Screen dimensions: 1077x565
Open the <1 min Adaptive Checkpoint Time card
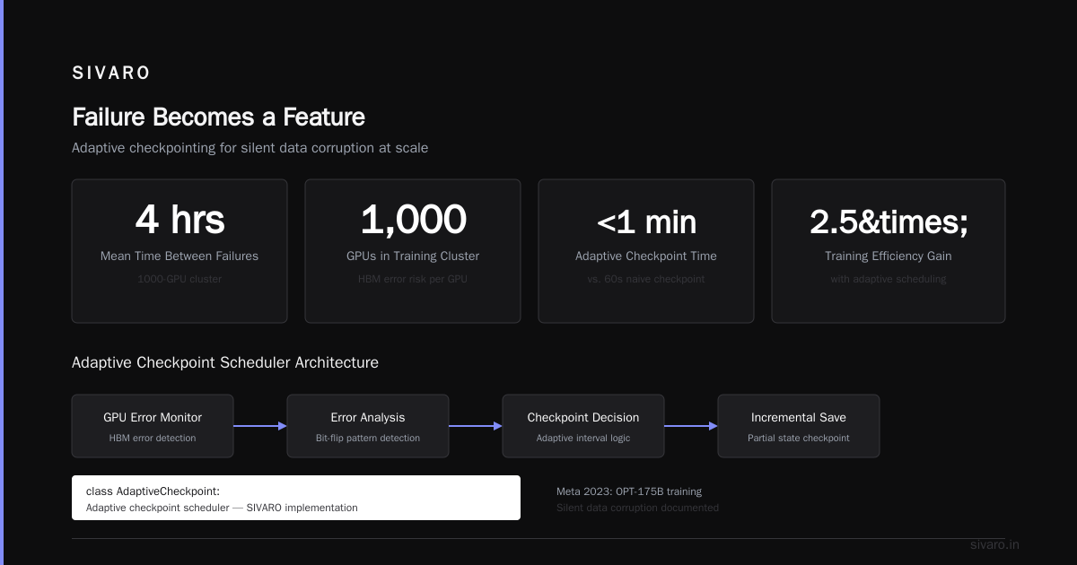646,251
